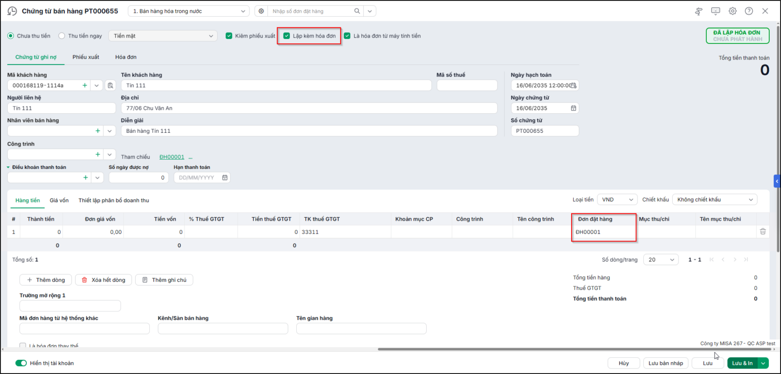Click the Thêm dòng button
The width and height of the screenshot is (781, 374).
pyautogui.click(x=46, y=280)
